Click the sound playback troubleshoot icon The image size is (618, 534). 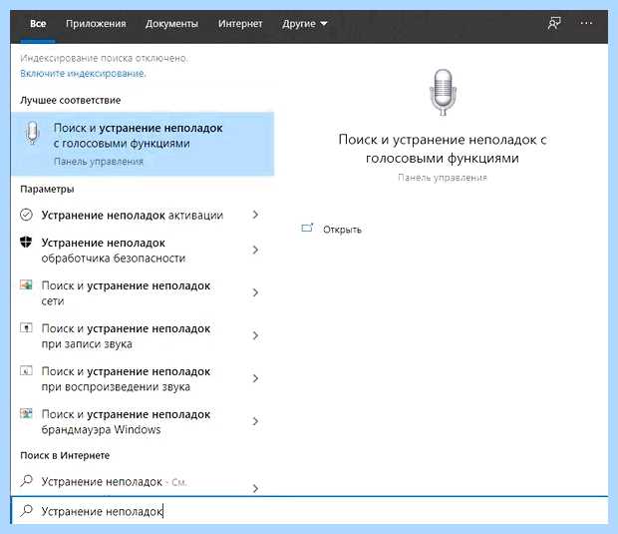point(26,370)
